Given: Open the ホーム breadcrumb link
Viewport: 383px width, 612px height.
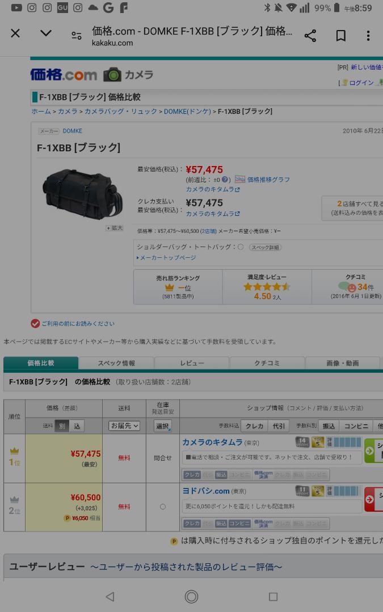Looking at the screenshot, I should [41, 112].
